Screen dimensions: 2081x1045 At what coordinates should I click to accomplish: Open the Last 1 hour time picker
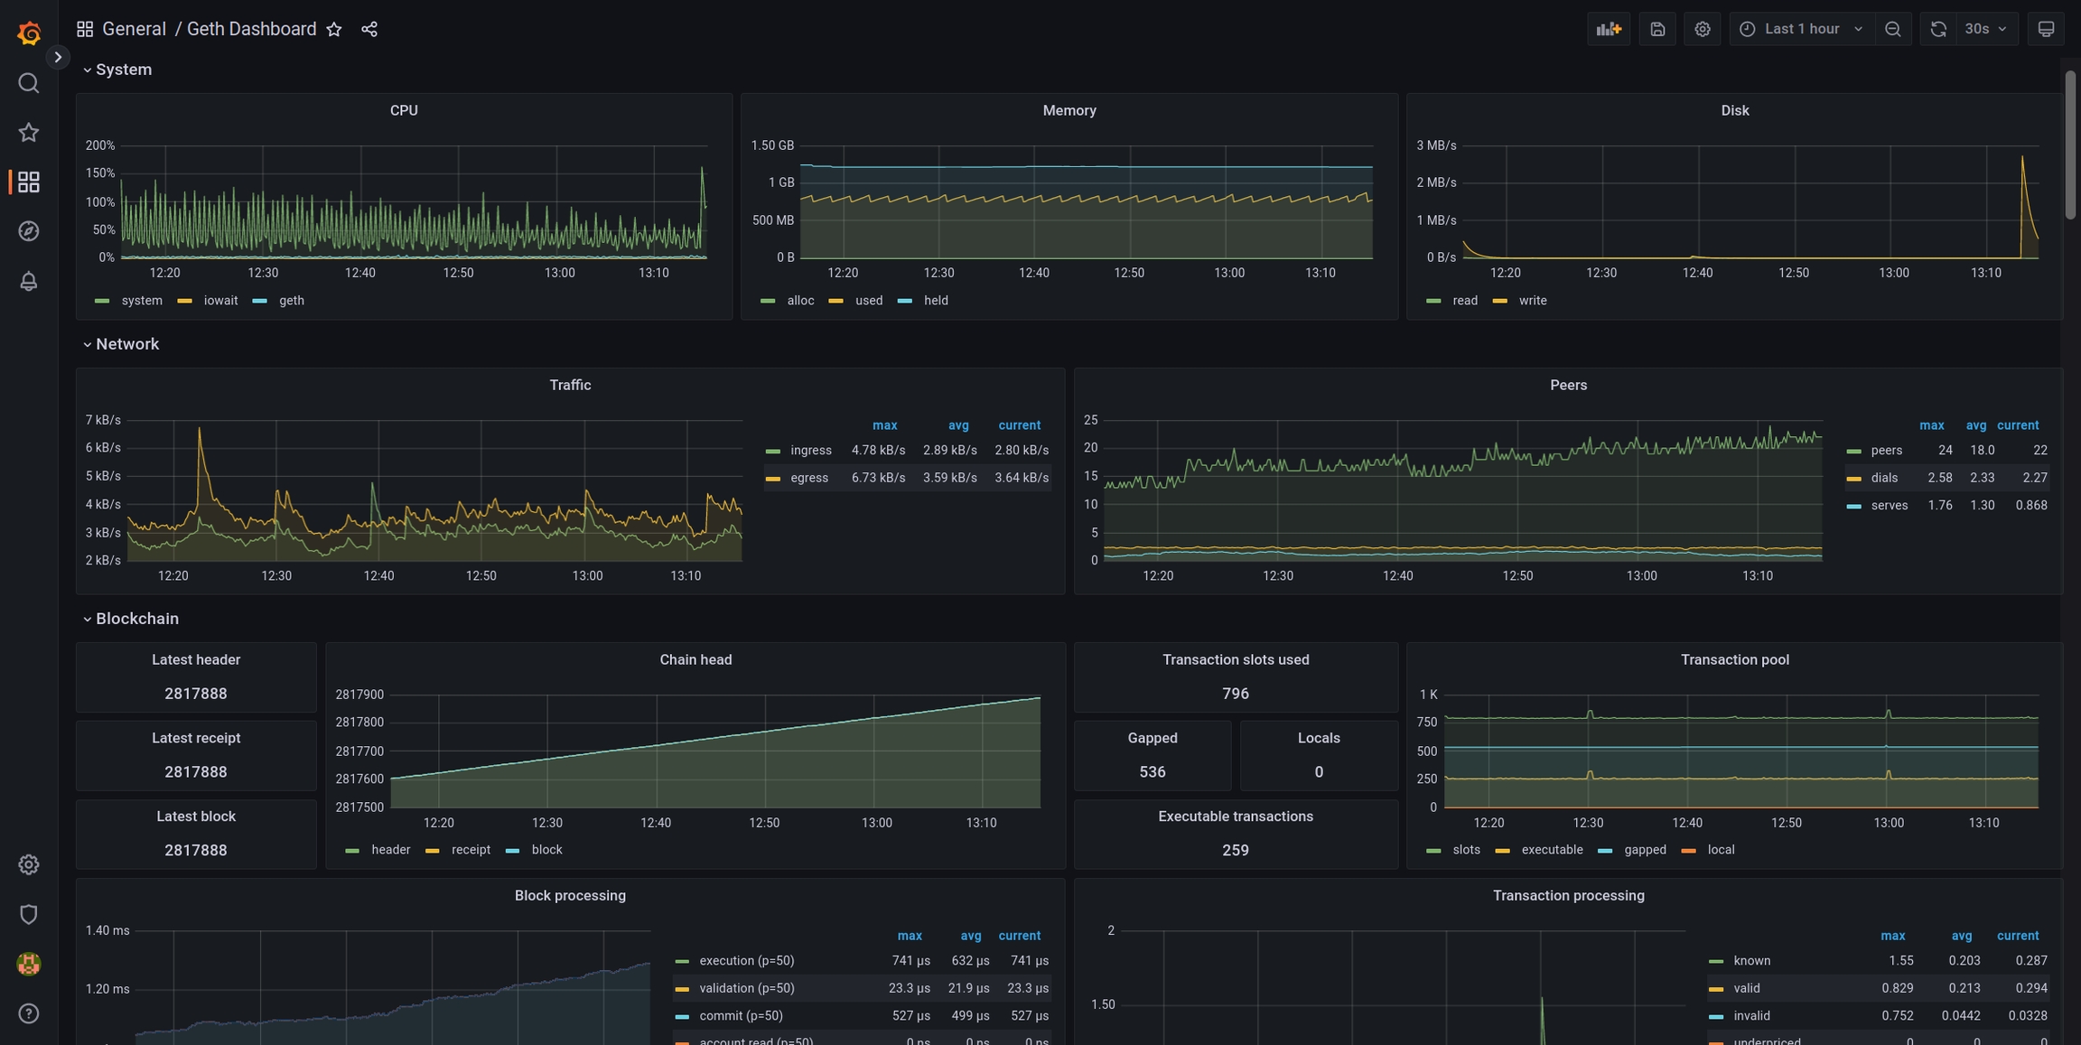(x=1801, y=29)
